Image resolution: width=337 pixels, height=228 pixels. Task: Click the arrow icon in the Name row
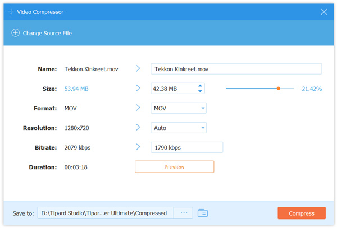pos(138,68)
